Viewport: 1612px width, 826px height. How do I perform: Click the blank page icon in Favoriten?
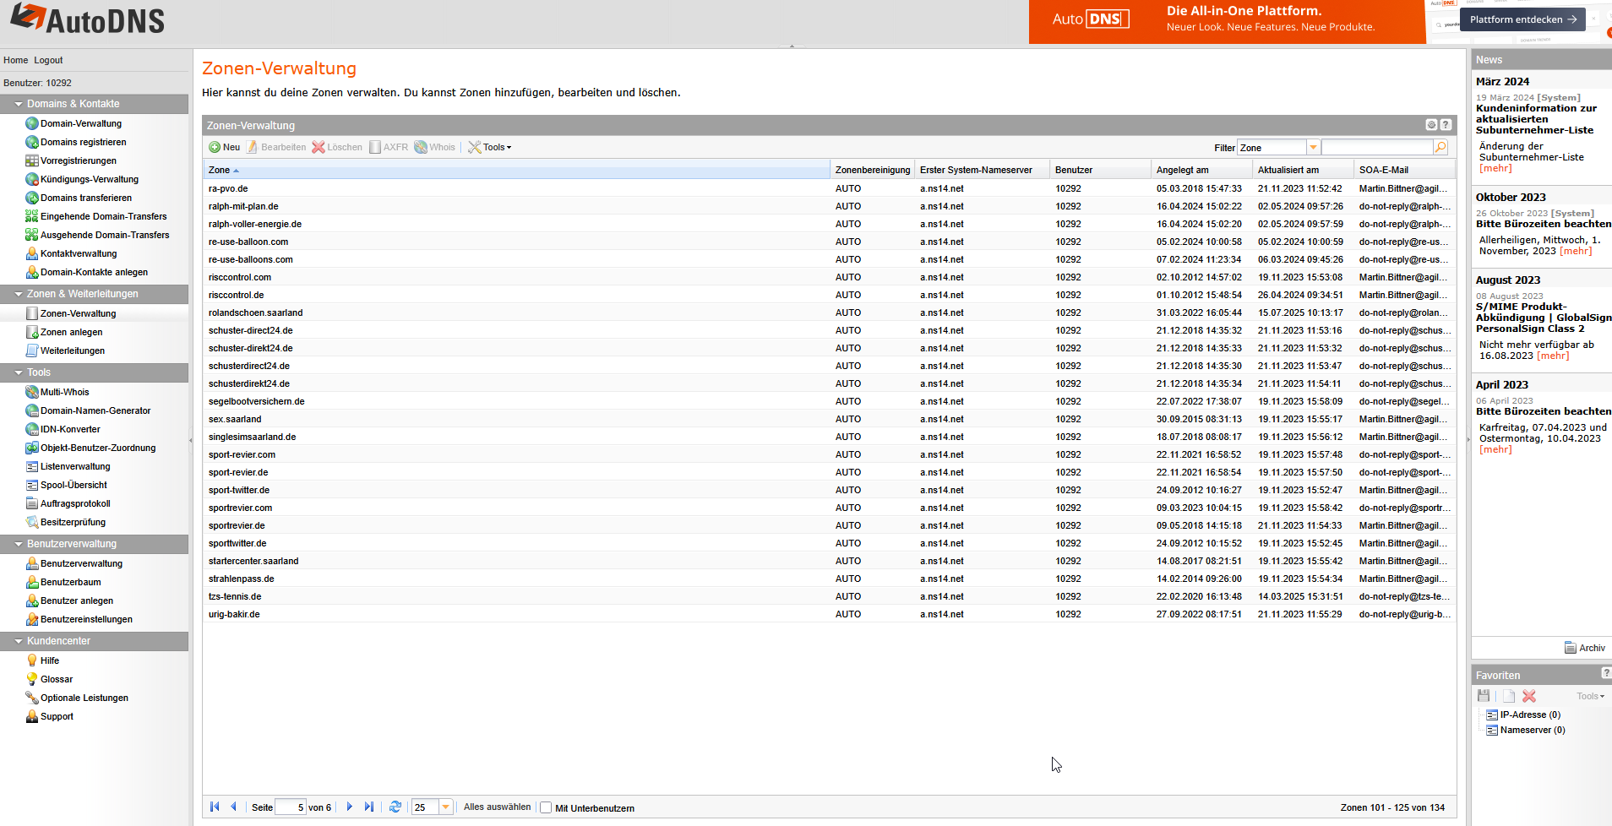click(1509, 696)
